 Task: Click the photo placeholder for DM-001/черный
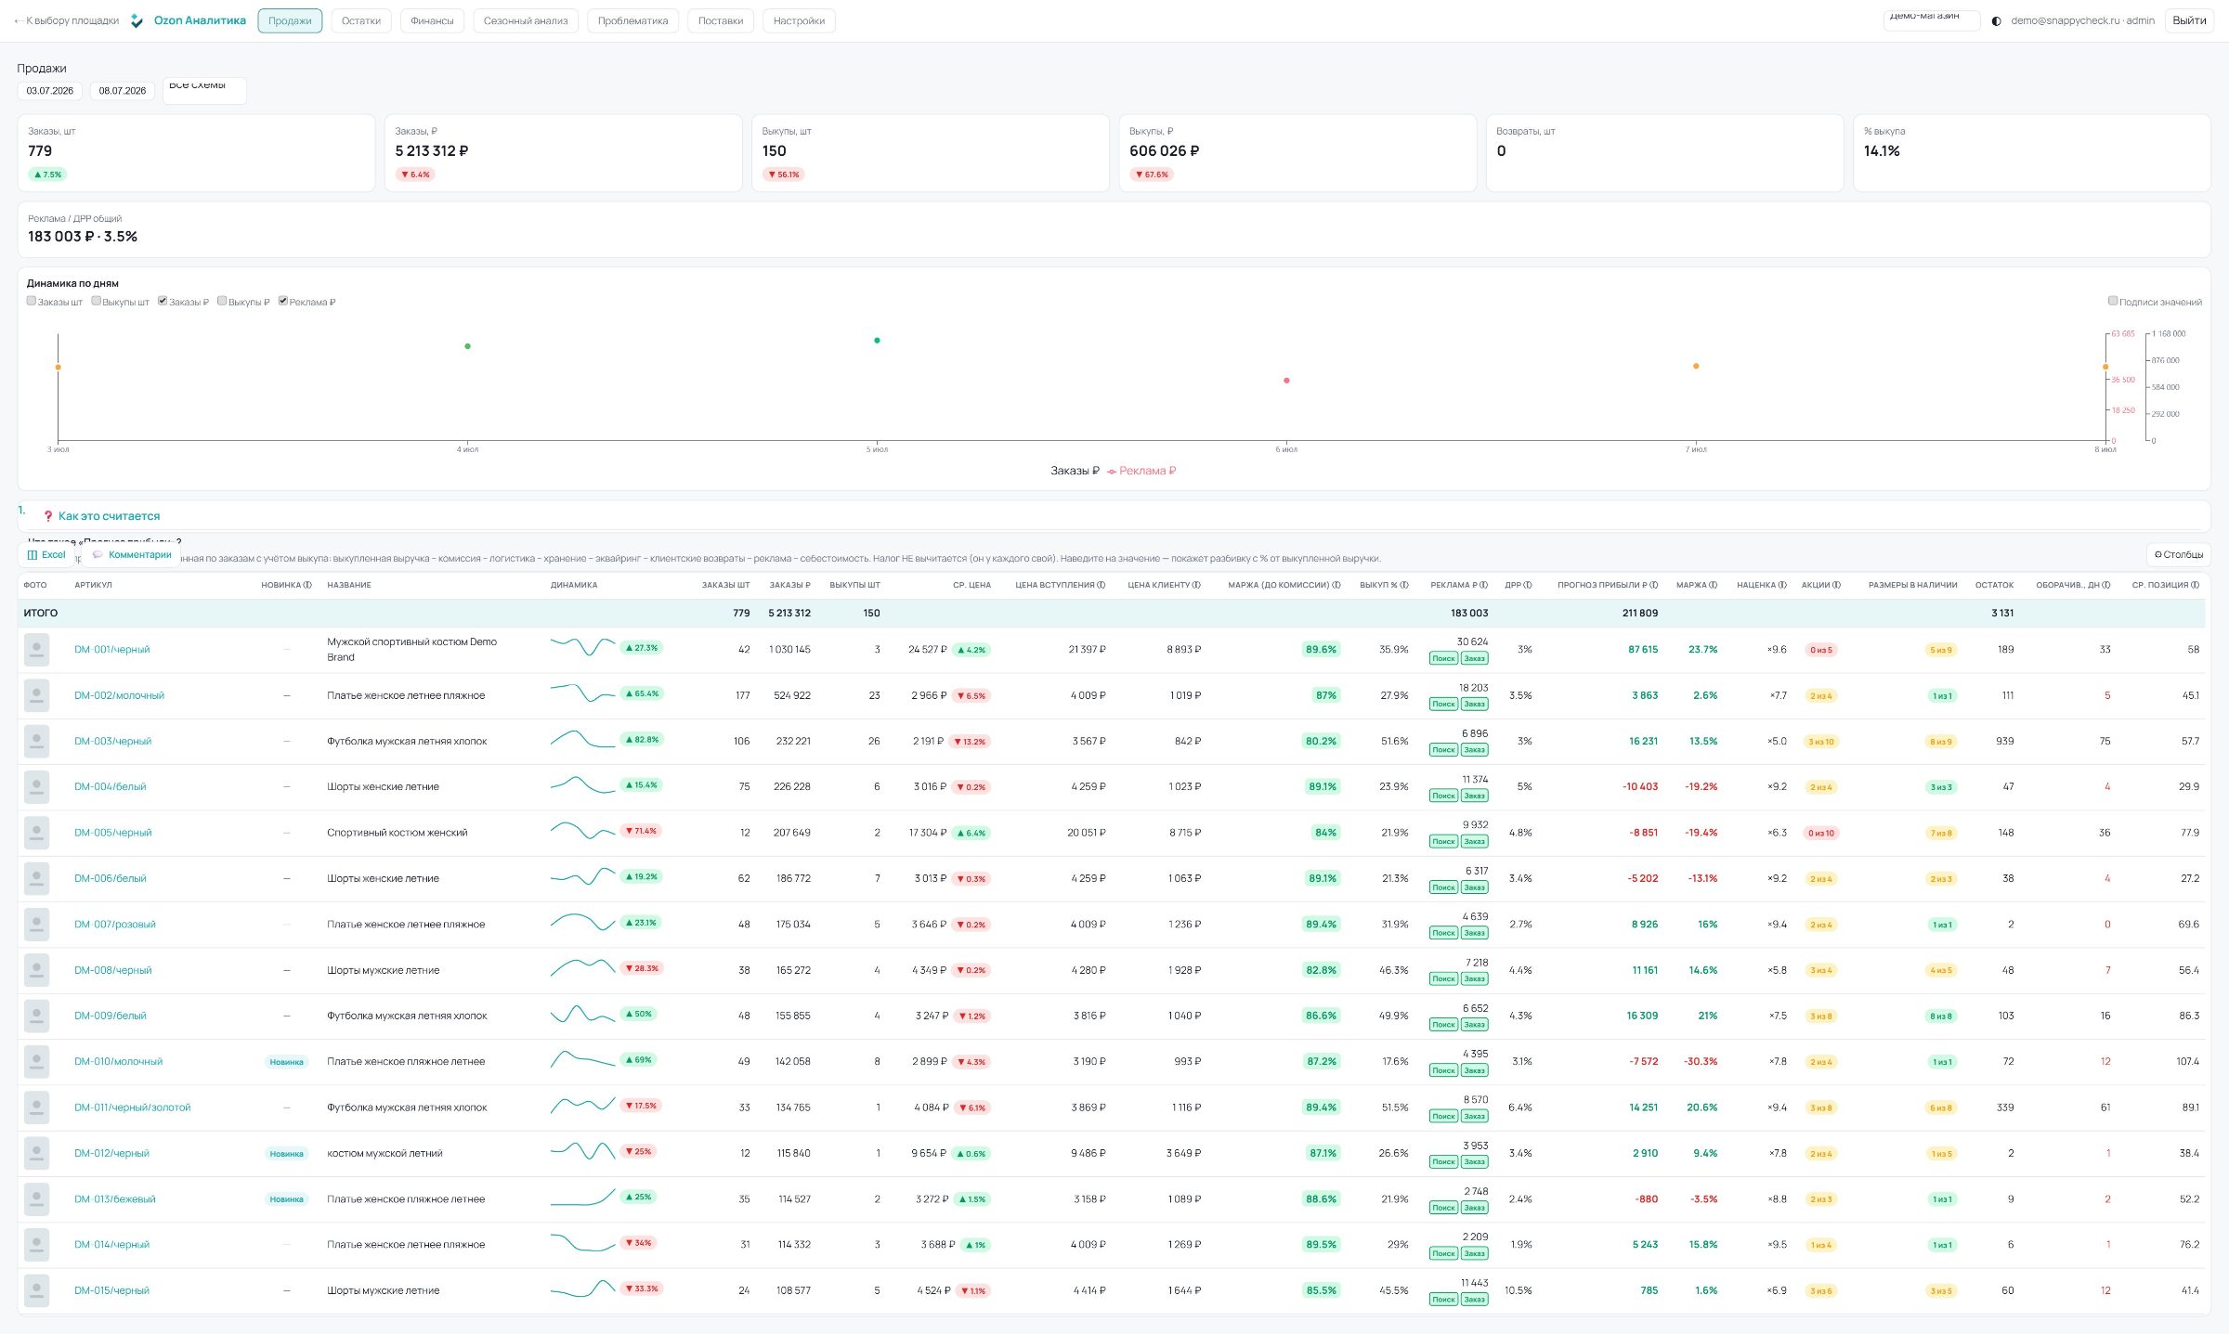36,650
